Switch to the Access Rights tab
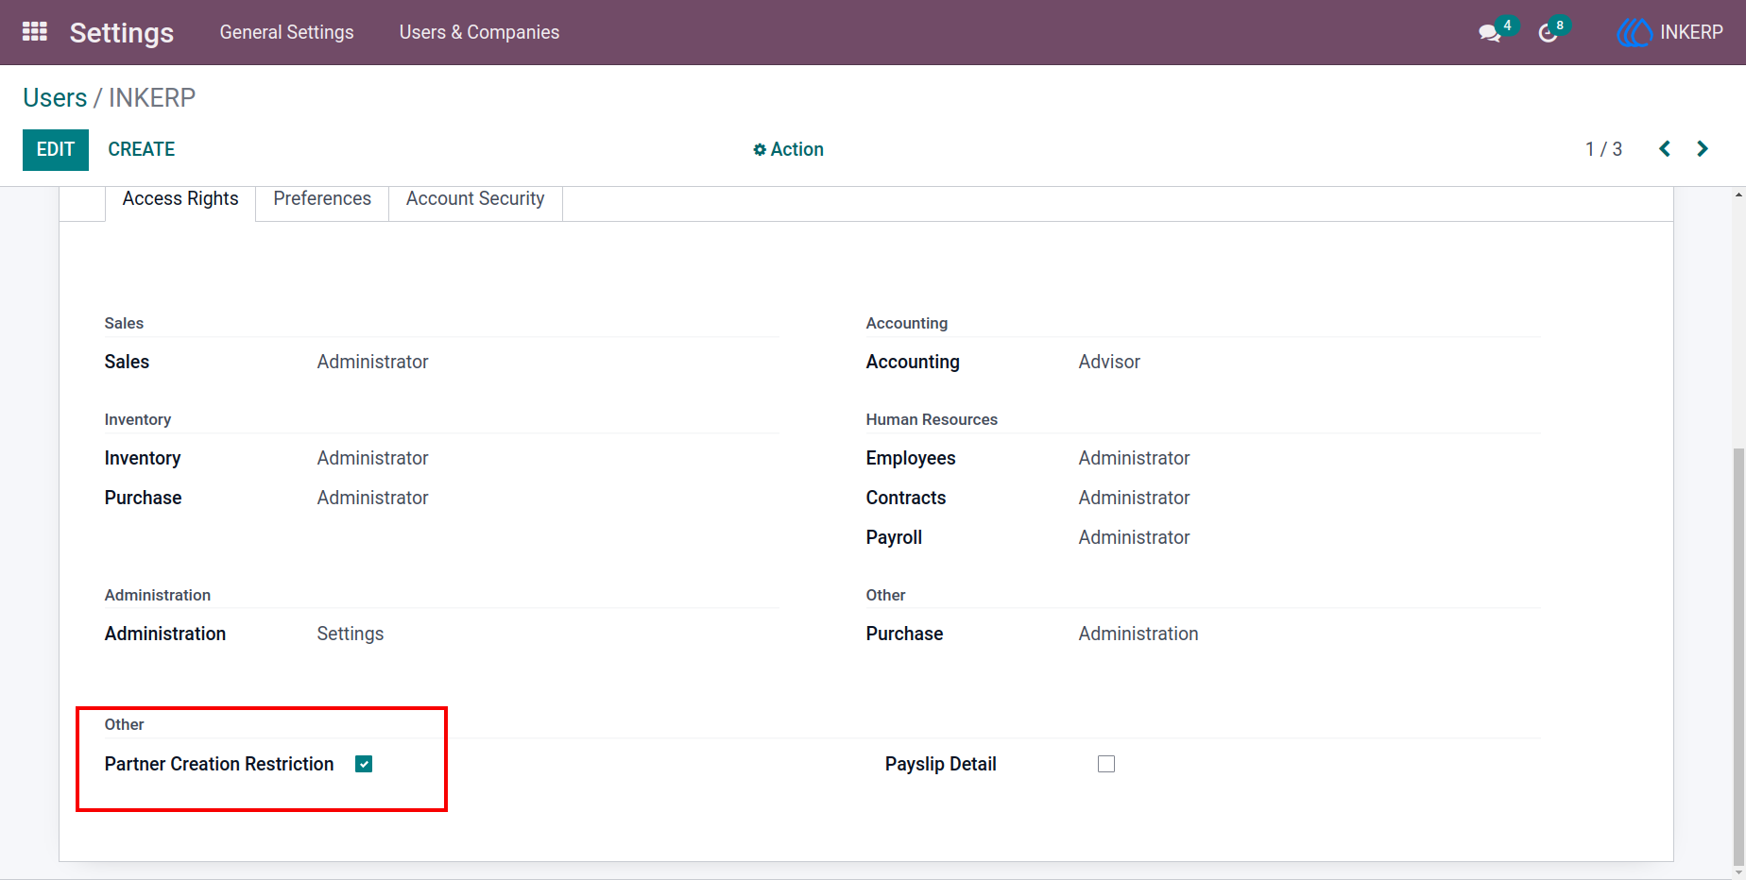The width and height of the screenshot is (1746, 880). pyautogui.click(x=180, y=199)
